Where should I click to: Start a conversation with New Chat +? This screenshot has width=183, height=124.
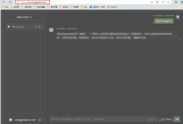[24, 17]
